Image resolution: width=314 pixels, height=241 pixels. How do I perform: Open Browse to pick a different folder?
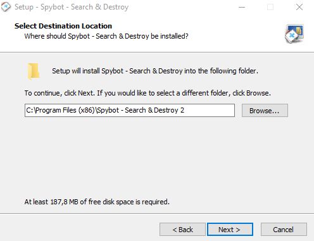tap(265, 110)
